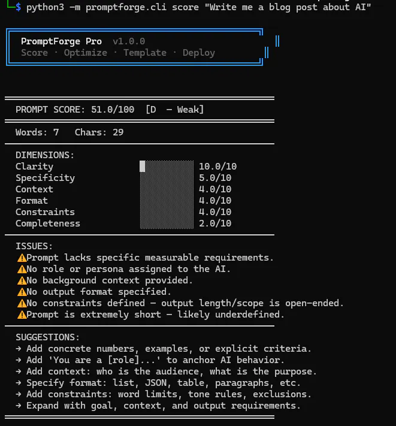Click the warning icon beside 'No constraints defined'
The image size is (396, 426).
point(22,303)
